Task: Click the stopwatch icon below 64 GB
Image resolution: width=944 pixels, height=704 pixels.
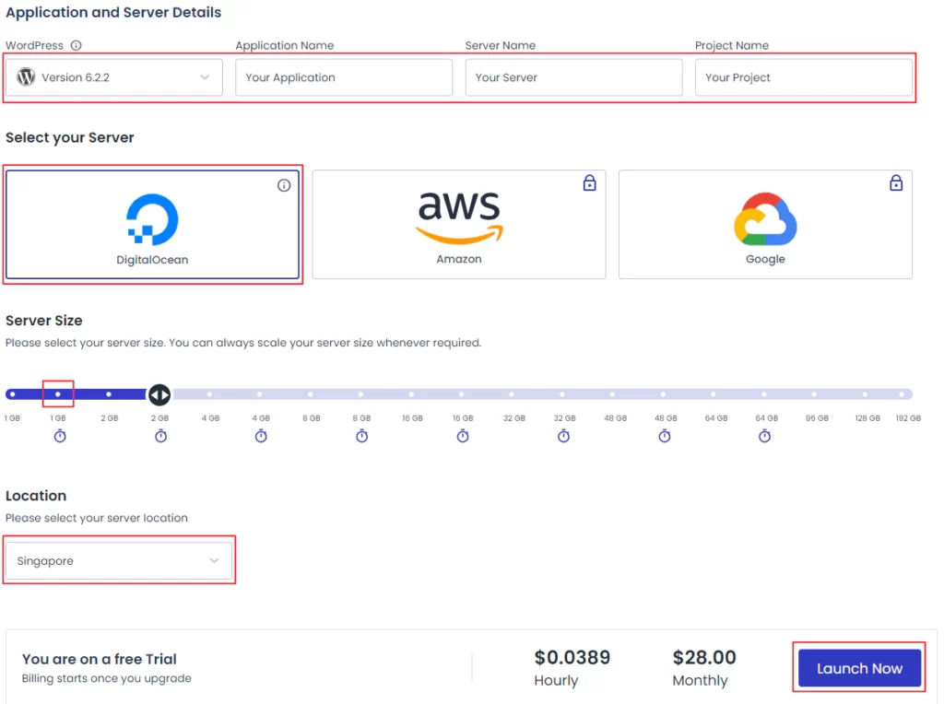Action: 764,436
